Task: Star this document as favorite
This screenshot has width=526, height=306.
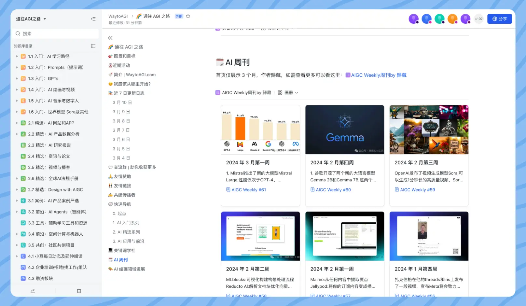Action: pos(188,16)
